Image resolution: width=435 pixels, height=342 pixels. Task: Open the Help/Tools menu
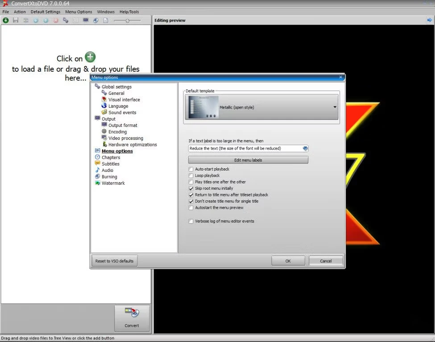point(129,12)
